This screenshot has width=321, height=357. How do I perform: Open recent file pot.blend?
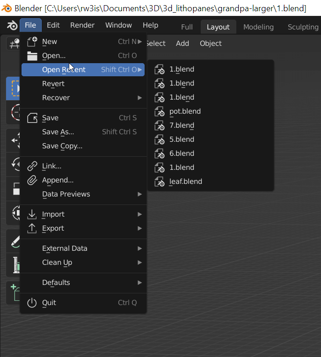click(x=211, y=111)
